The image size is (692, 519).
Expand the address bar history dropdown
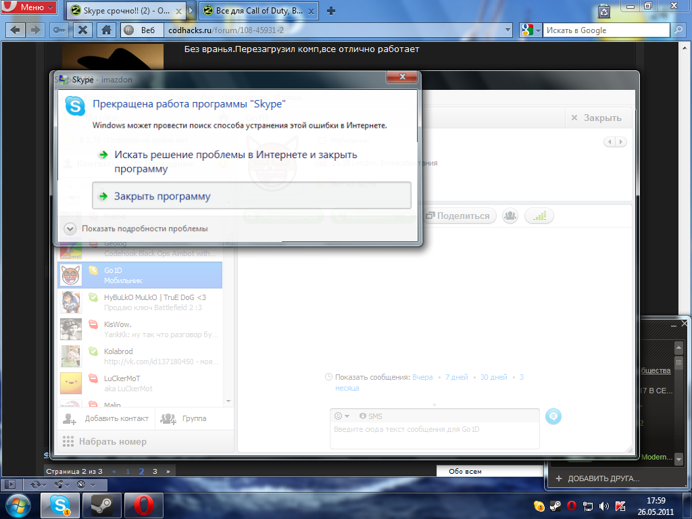pyautogui.click(x=508, y=30)
